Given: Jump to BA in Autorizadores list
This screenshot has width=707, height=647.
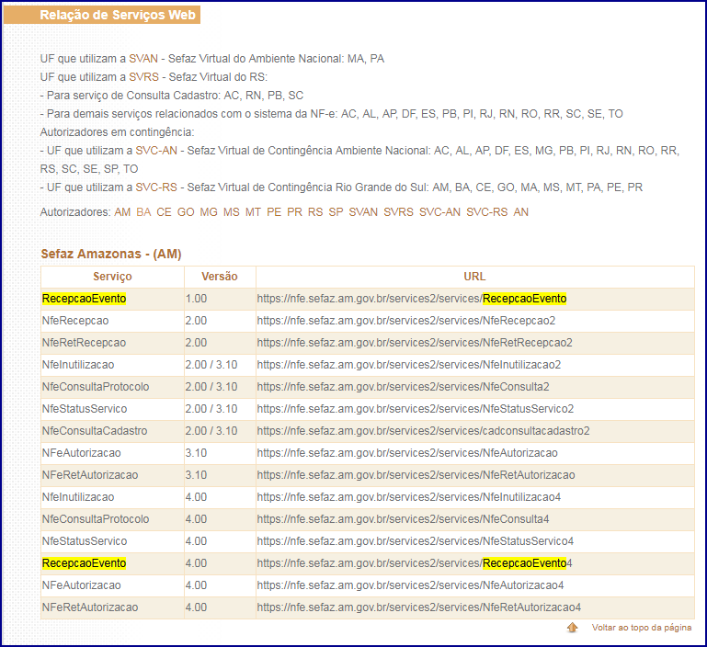Looking at the screenshot, I should point(143,212).
